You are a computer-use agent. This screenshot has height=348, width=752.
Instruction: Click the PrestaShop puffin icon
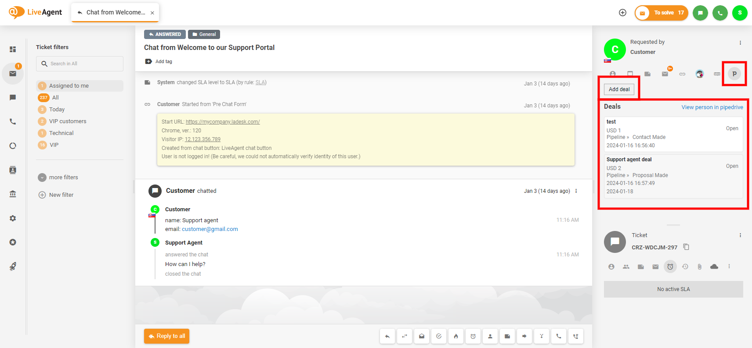pyautogui.click(x=700, y=74)
